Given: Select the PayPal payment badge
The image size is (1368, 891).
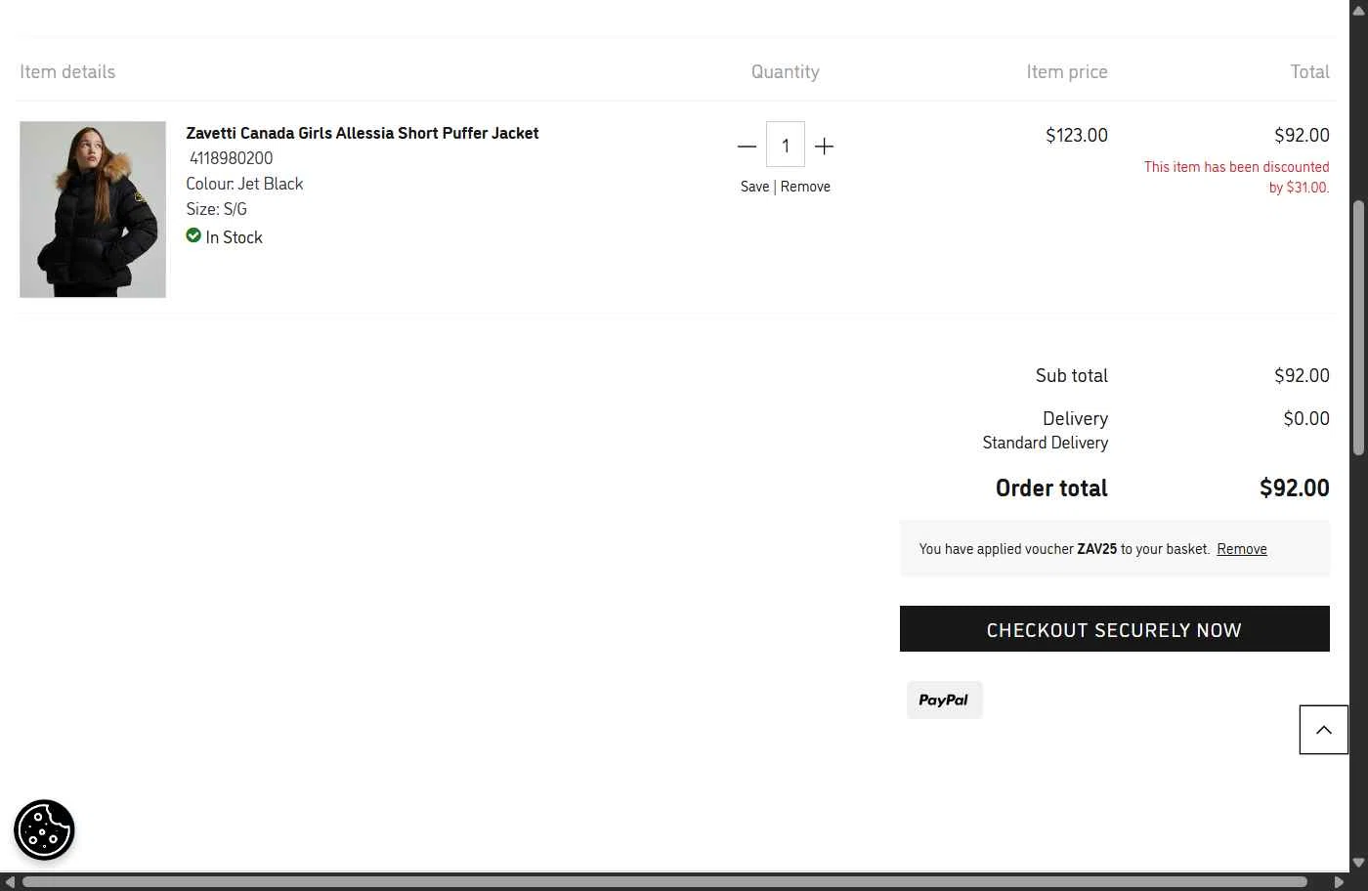Looking at the screenshot, I should tap(944, 700).
